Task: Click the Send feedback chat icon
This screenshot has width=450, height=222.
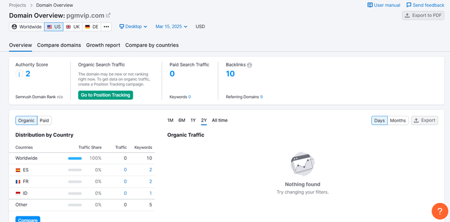Action: (x=409, y=5)
